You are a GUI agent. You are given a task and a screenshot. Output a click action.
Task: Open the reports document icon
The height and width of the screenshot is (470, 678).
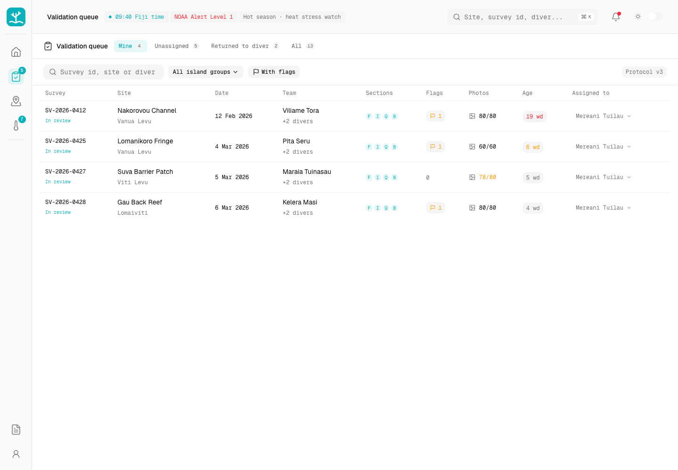[16, 430]
